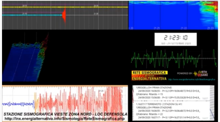Select the TERREMOTO 2 STAZIONI SU 41 alert

click(159, 104)
